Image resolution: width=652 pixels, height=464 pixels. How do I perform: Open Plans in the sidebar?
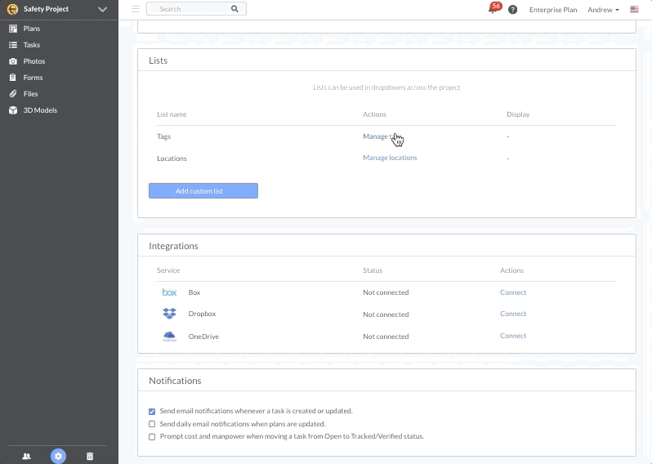pyautogui.click(x=32, y=29)
